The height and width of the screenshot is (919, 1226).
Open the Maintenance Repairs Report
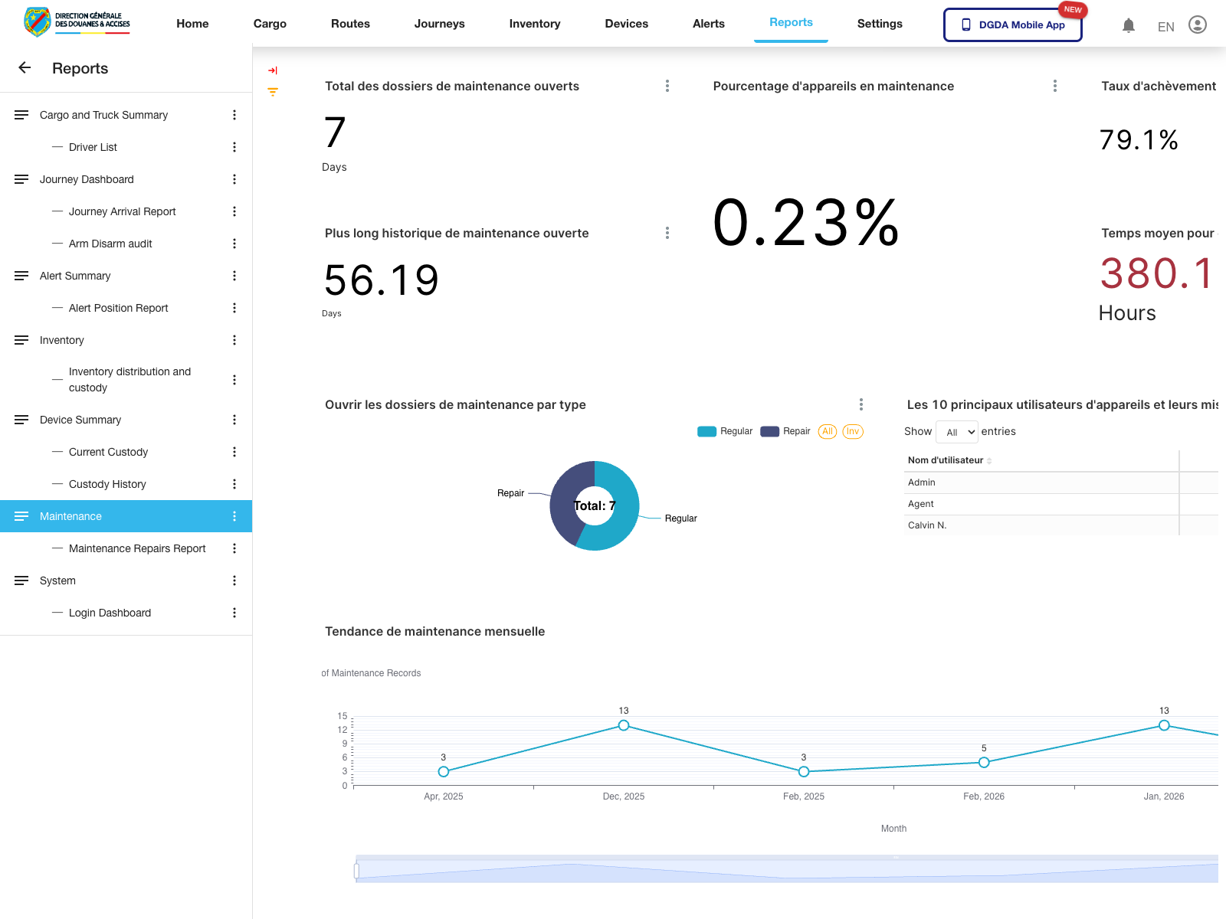(137, 548)
